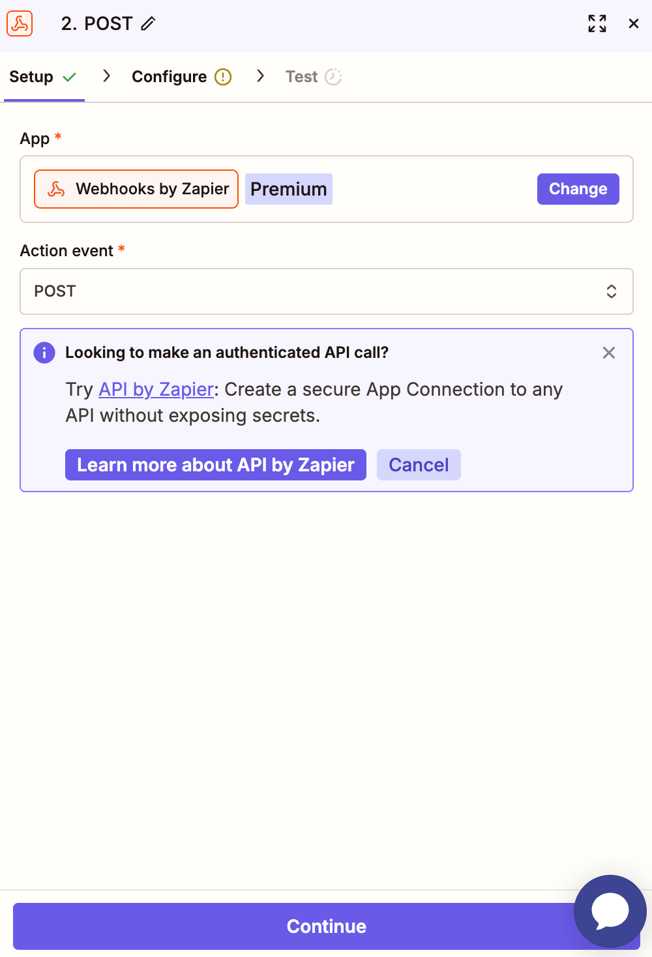Click the Webhooks logo in the header
652x957 pixels.
(x=20, y=23)
